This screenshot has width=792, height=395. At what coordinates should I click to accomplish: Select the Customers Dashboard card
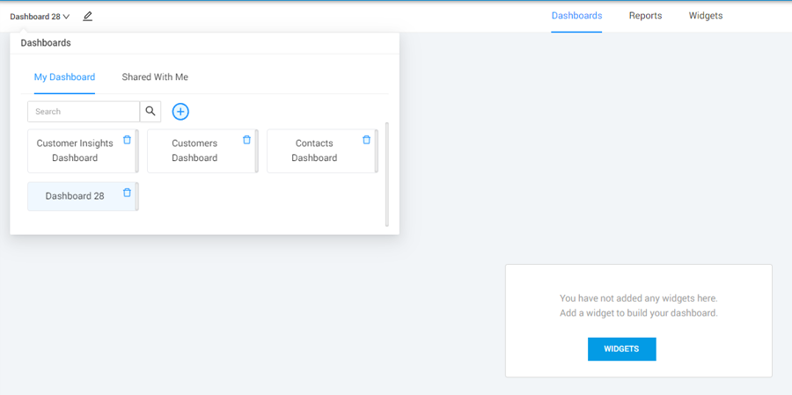(x=194, y=151)
